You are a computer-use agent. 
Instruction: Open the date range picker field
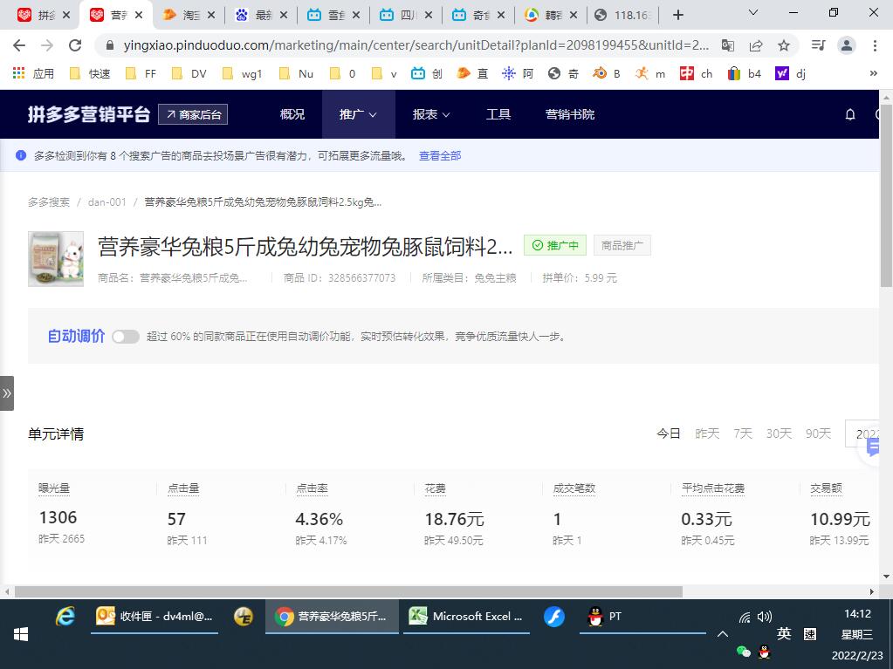(x=862, y=433)
